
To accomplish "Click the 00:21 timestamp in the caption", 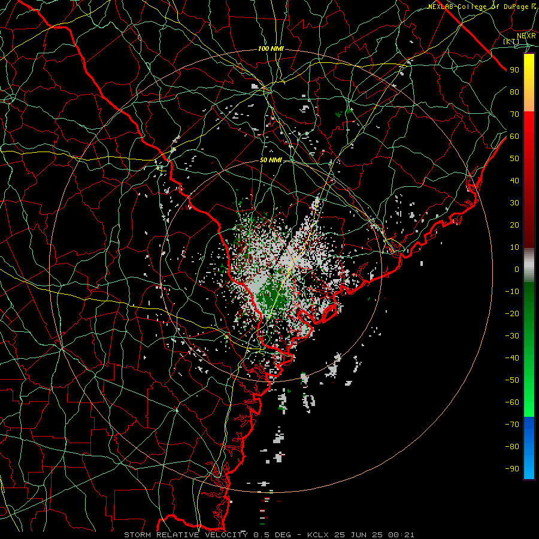I will (x=401, y=535).
